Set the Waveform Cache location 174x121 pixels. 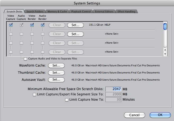(56, 66)
